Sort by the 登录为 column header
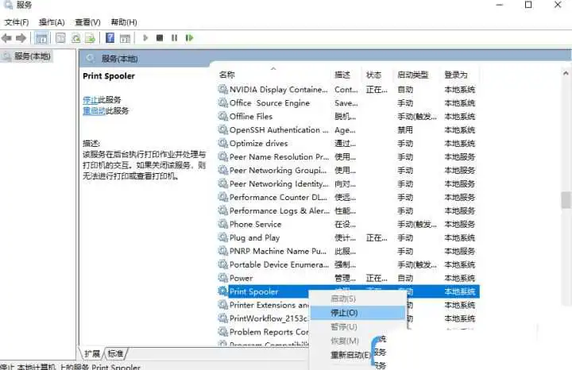 [x=456, y=75]
